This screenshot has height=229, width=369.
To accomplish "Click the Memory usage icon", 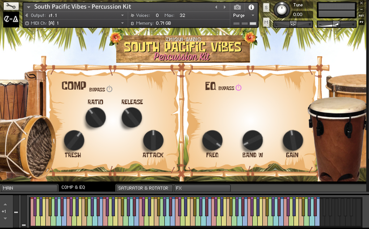I will [132, 23].
